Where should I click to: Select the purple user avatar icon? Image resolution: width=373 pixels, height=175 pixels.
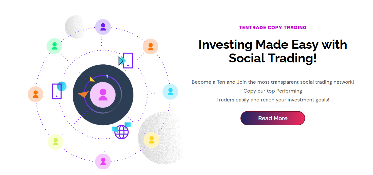(x=103, y=27)
